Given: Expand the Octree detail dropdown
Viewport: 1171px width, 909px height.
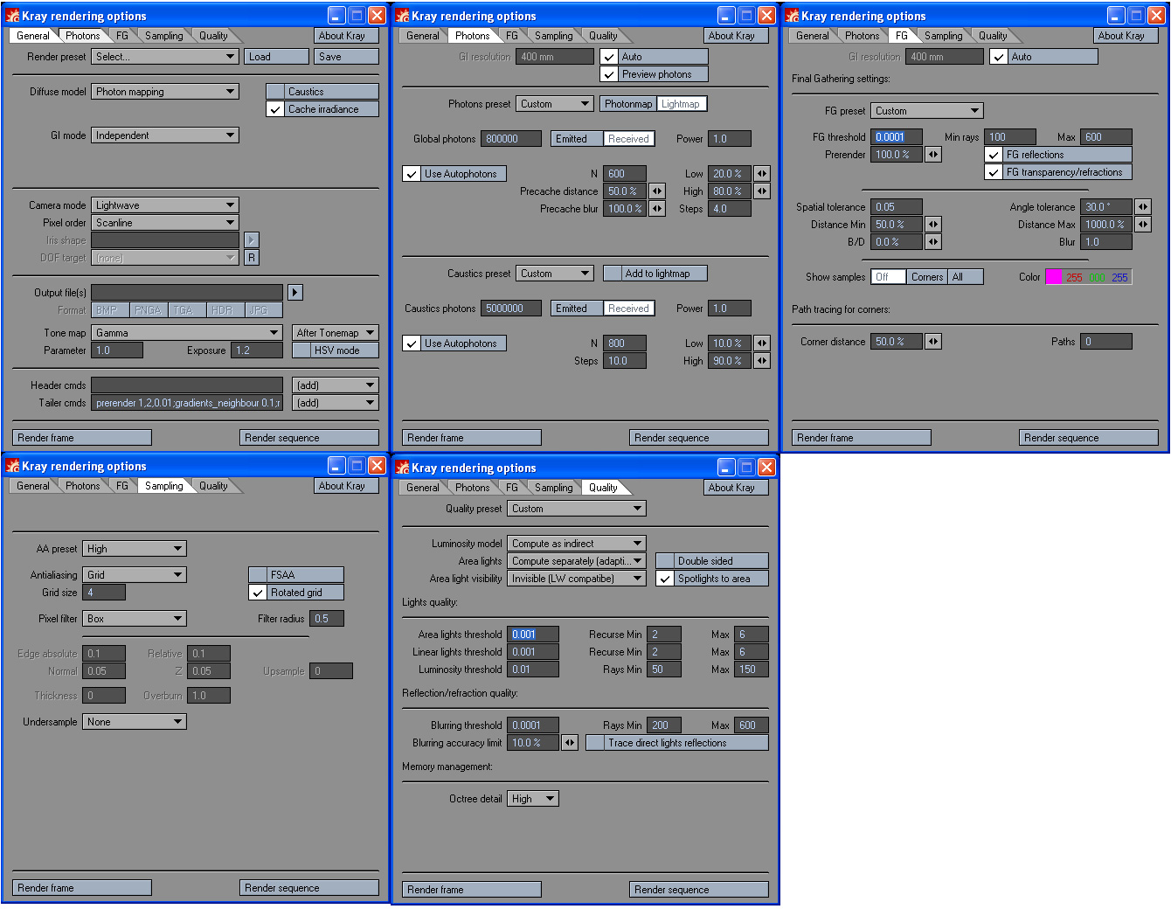Looking at the screenshot, I should click(532, 799).
